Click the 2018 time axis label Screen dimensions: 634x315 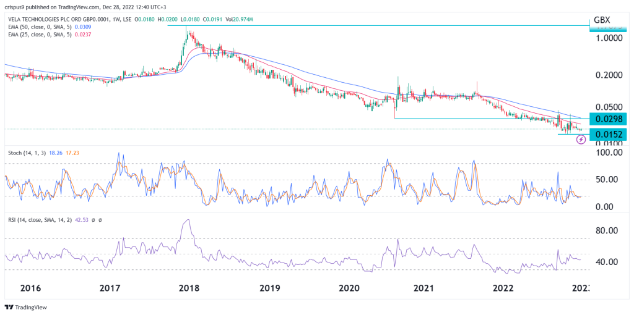pos(188,288)
